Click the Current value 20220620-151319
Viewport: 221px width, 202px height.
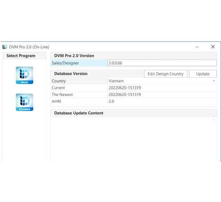click(x=125, y=88)
